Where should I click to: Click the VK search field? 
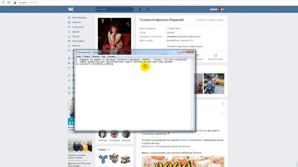[x=115, y=9]
